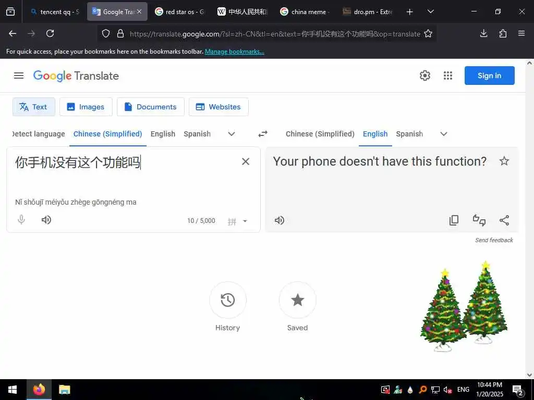Open the Google apps grid

[x=448, y=76]
